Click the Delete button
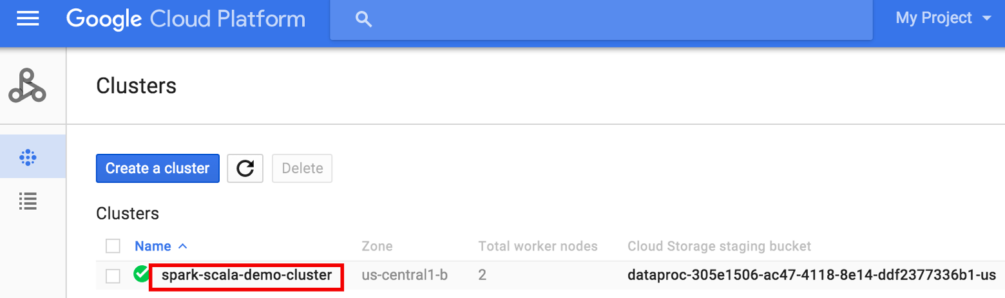This screenshot has width=1005, height=298. [302, 169]
